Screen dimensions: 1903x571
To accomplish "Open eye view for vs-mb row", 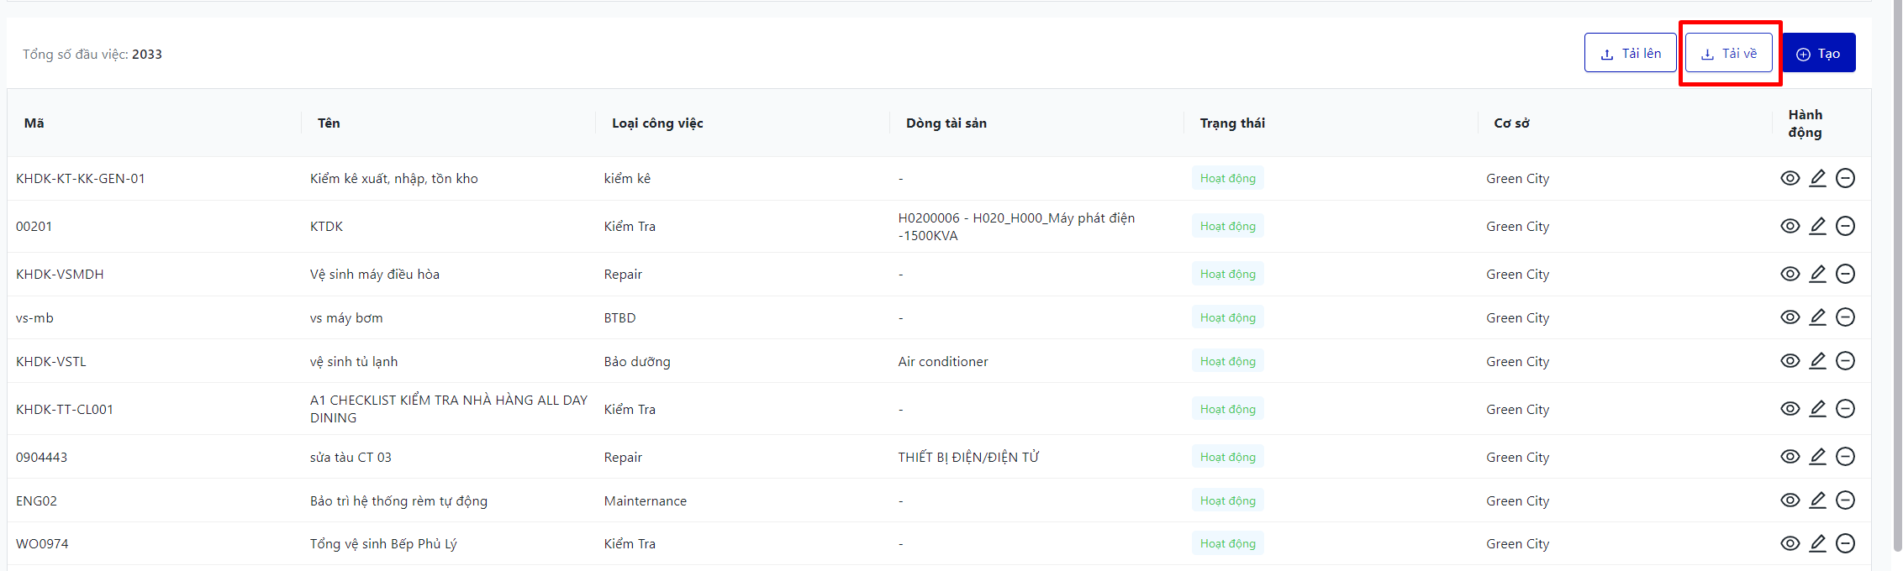I will pyautogui.click(x=1790, y=317).
